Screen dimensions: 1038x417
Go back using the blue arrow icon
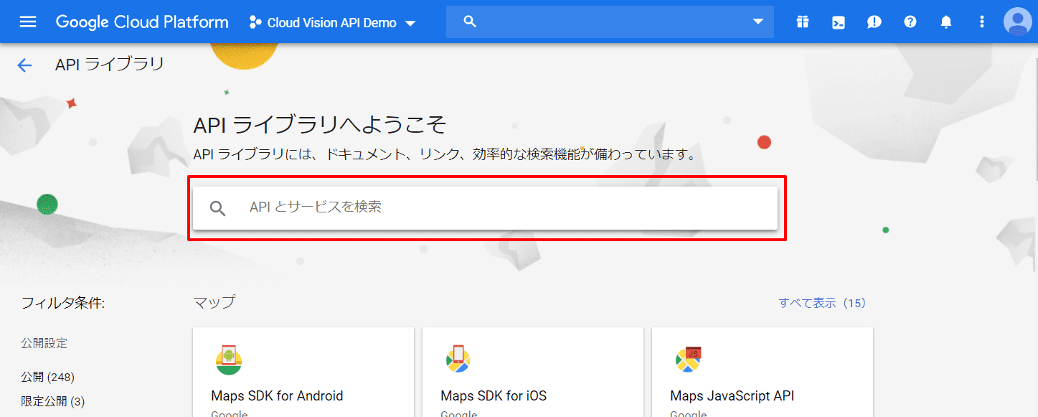24,65
